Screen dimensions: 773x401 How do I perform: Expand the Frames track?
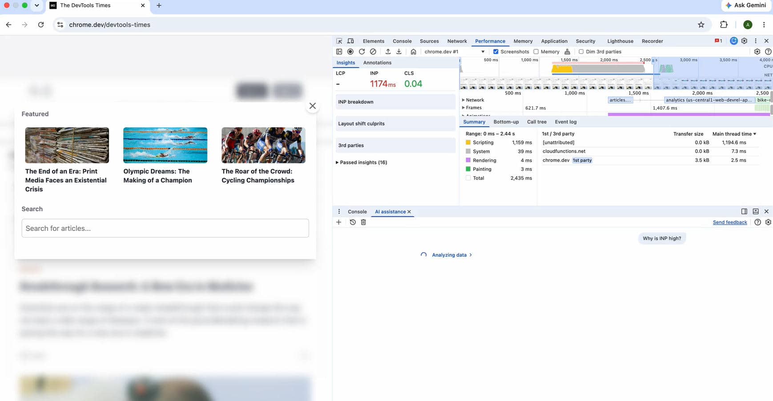463,107
